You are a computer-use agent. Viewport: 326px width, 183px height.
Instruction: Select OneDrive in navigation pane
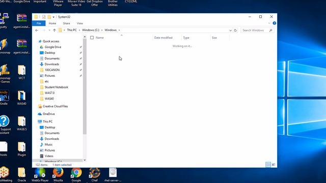49,114
